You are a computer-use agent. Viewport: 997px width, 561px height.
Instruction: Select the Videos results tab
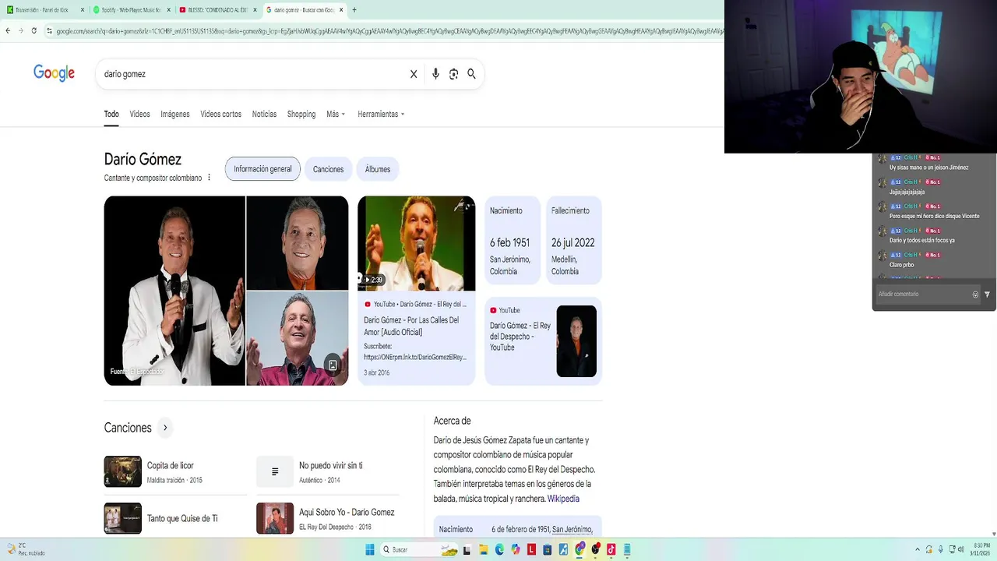(139, 114)
